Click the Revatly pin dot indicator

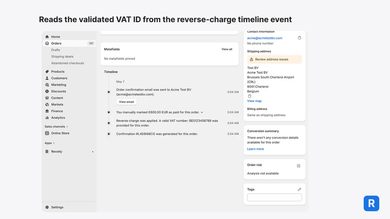[93, 152]
